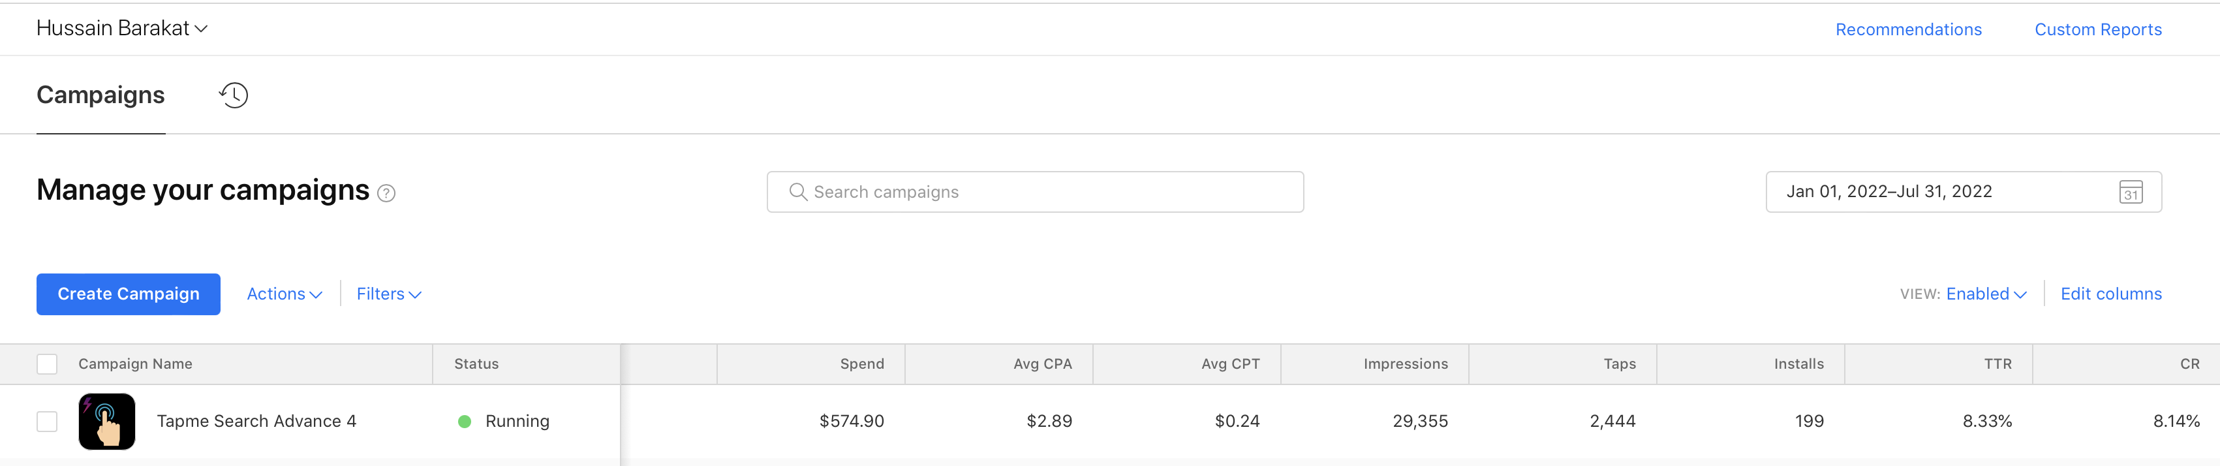Click the help question mark beside Manage your campaigns
This screenshot has width=2220, height=466.
pyautogui.click(x=387, y=194)
